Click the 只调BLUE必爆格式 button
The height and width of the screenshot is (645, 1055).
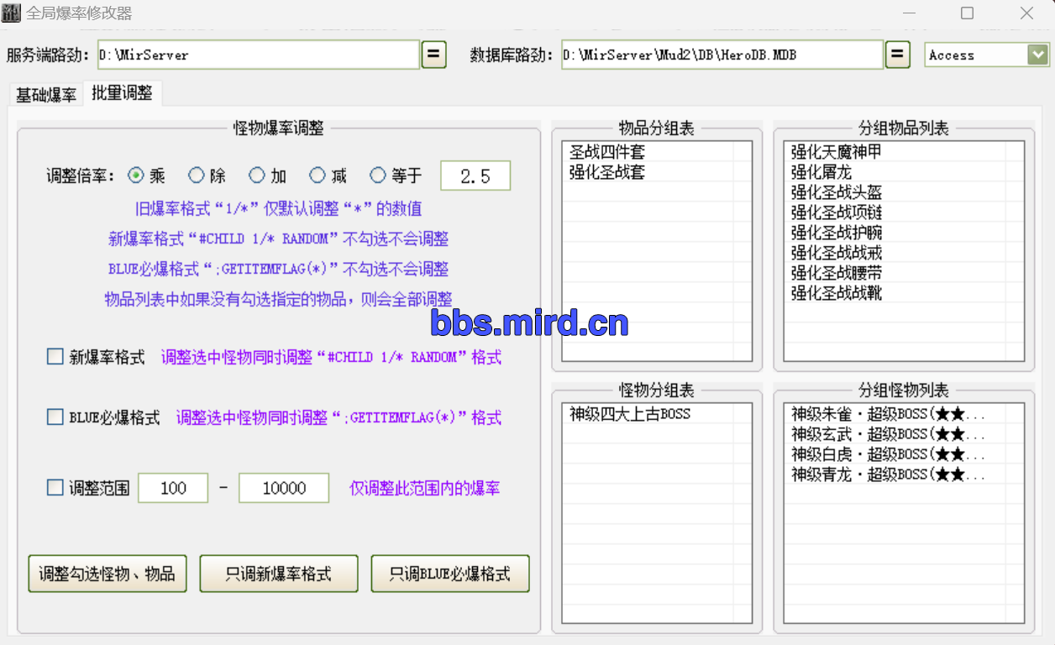[450, 574]
